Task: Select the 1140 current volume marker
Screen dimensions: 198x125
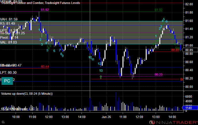Action: [x=190, y=108]
